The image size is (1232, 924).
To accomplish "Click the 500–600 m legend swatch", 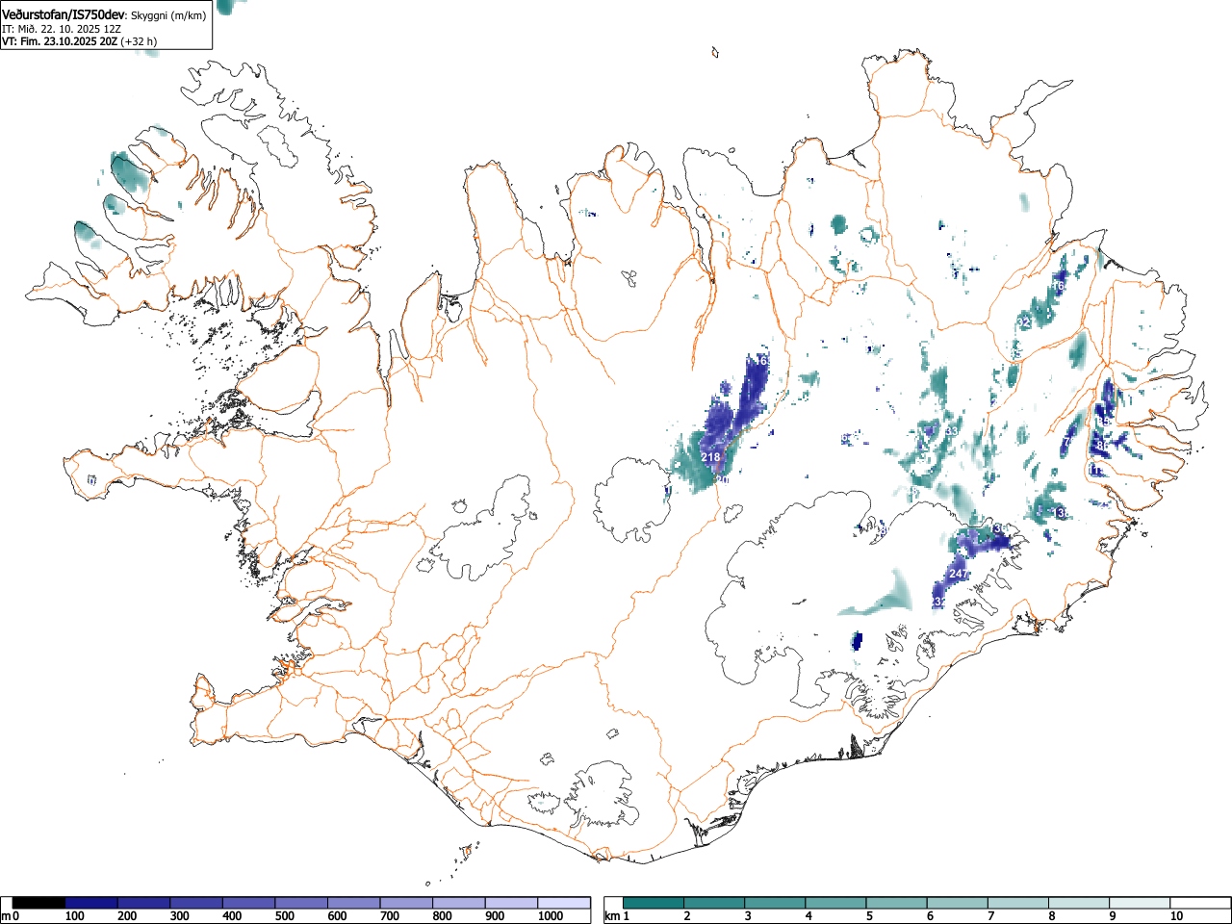I will tap(301, 903).
